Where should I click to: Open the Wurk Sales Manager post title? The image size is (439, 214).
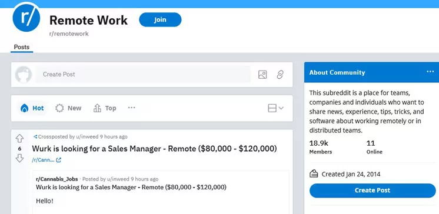(154, 149)
